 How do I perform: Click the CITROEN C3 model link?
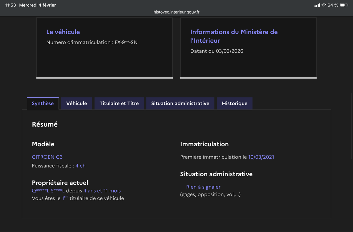pos(47,157)
